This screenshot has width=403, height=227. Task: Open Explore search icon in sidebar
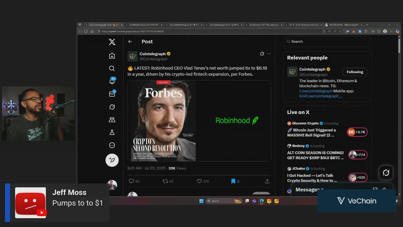tap(112, 68)
